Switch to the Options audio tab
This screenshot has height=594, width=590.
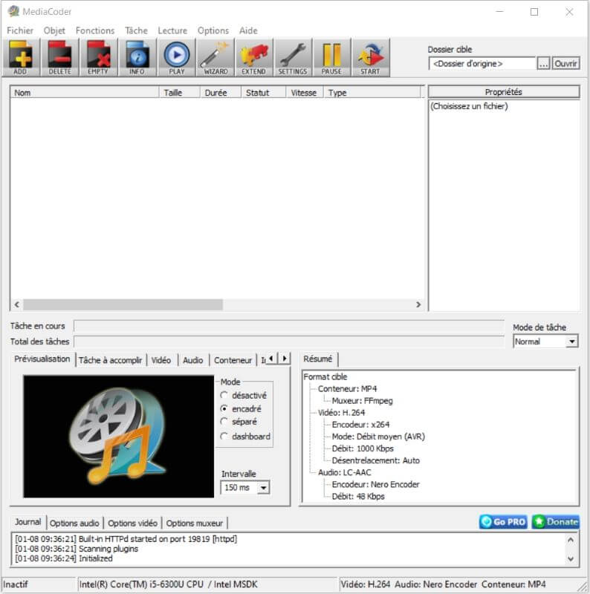[74, 523]
